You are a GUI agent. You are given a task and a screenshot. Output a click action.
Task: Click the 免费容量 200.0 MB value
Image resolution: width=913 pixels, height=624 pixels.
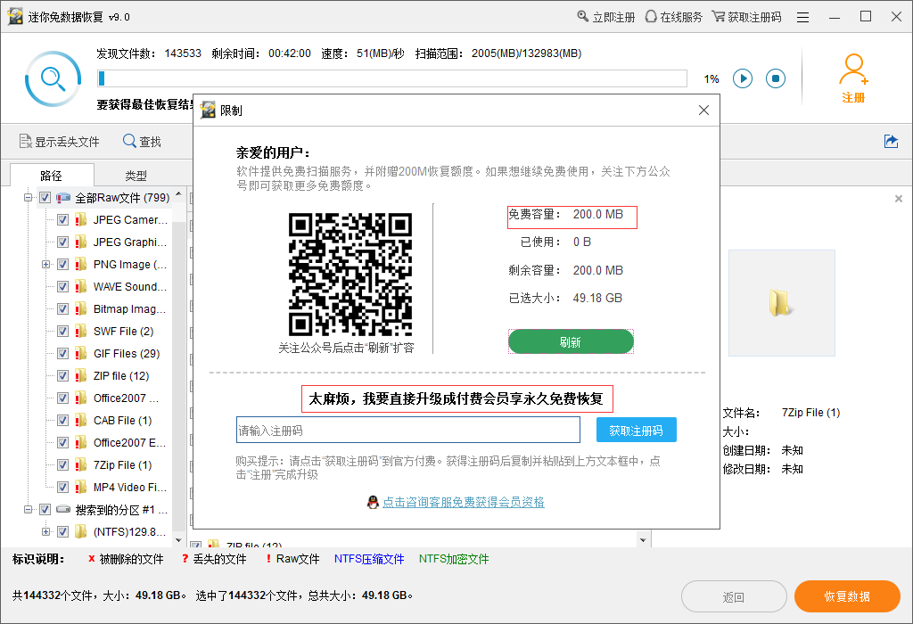(598, 214)
